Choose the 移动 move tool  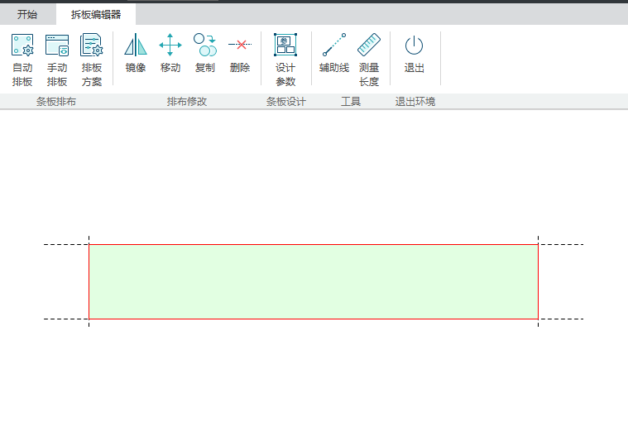(x=170, y=52)
